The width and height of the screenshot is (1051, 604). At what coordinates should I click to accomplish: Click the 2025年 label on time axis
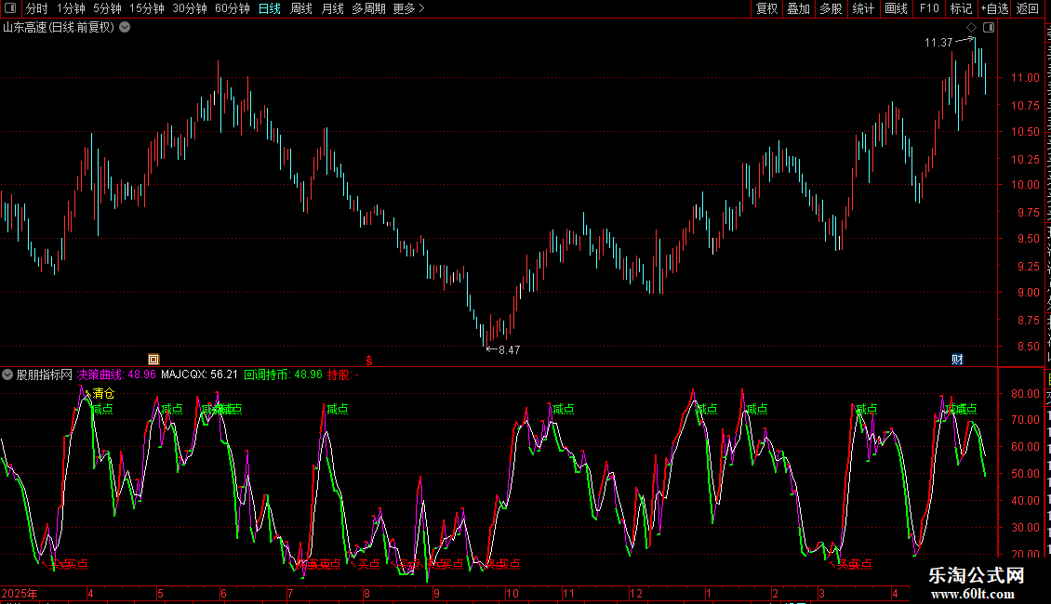(20, 593)
